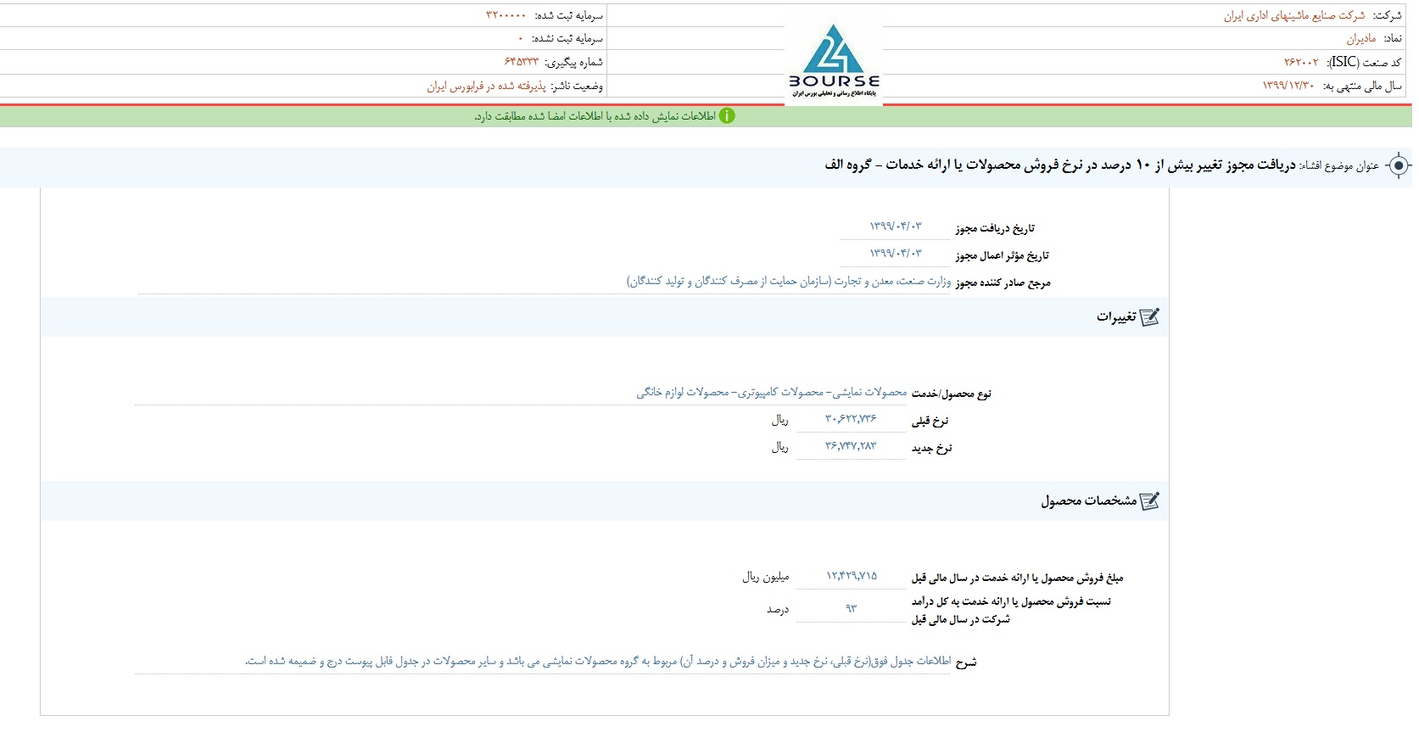1419x732 pixels.
Task: Click previous rate value ۳۰,۶۲۲,۷۳۶
Action: (x=851, y=419)
